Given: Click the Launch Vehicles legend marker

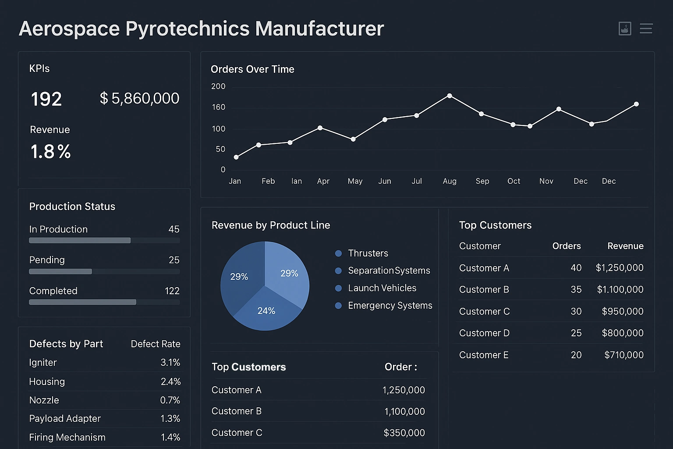Looking at the screenshot, I should point(338,288).
